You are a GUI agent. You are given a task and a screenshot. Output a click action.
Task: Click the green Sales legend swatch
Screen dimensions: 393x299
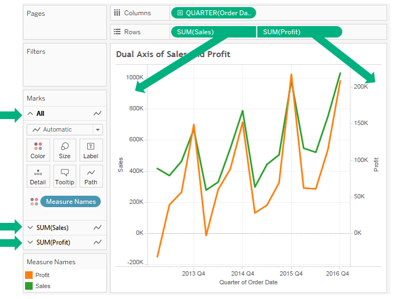pyautogui.click(x=29, y=286)
